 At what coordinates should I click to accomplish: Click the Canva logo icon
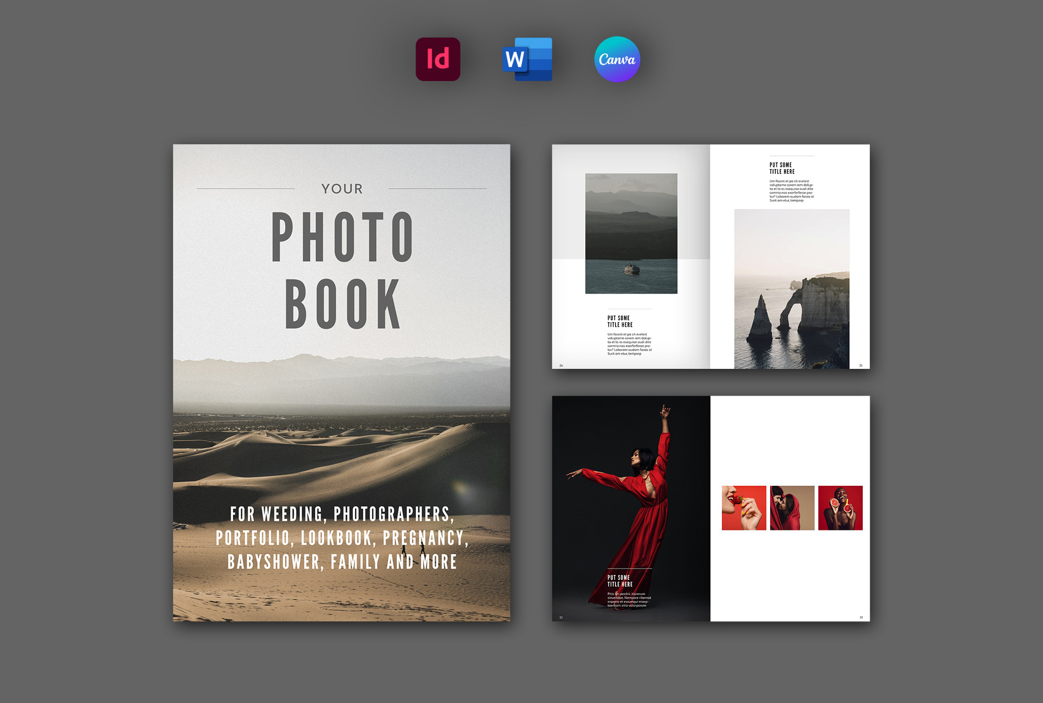[617, 60]
